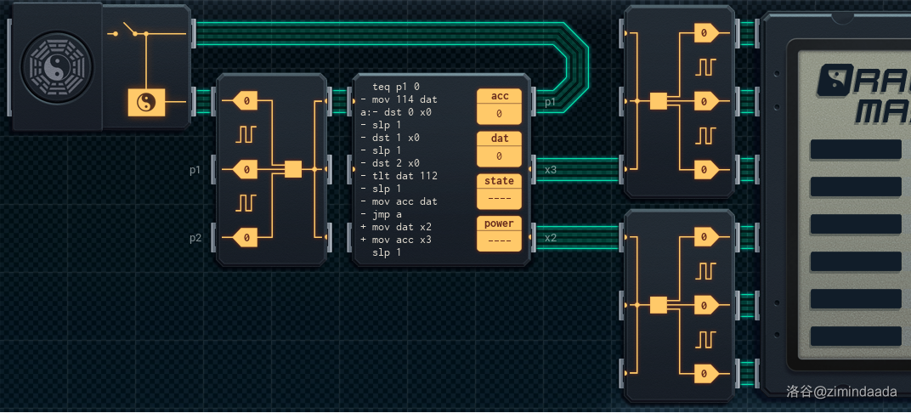911x413 pixels.
Task: Click the x2 pin label on the microcontroller
Action: tap(551, 238)
